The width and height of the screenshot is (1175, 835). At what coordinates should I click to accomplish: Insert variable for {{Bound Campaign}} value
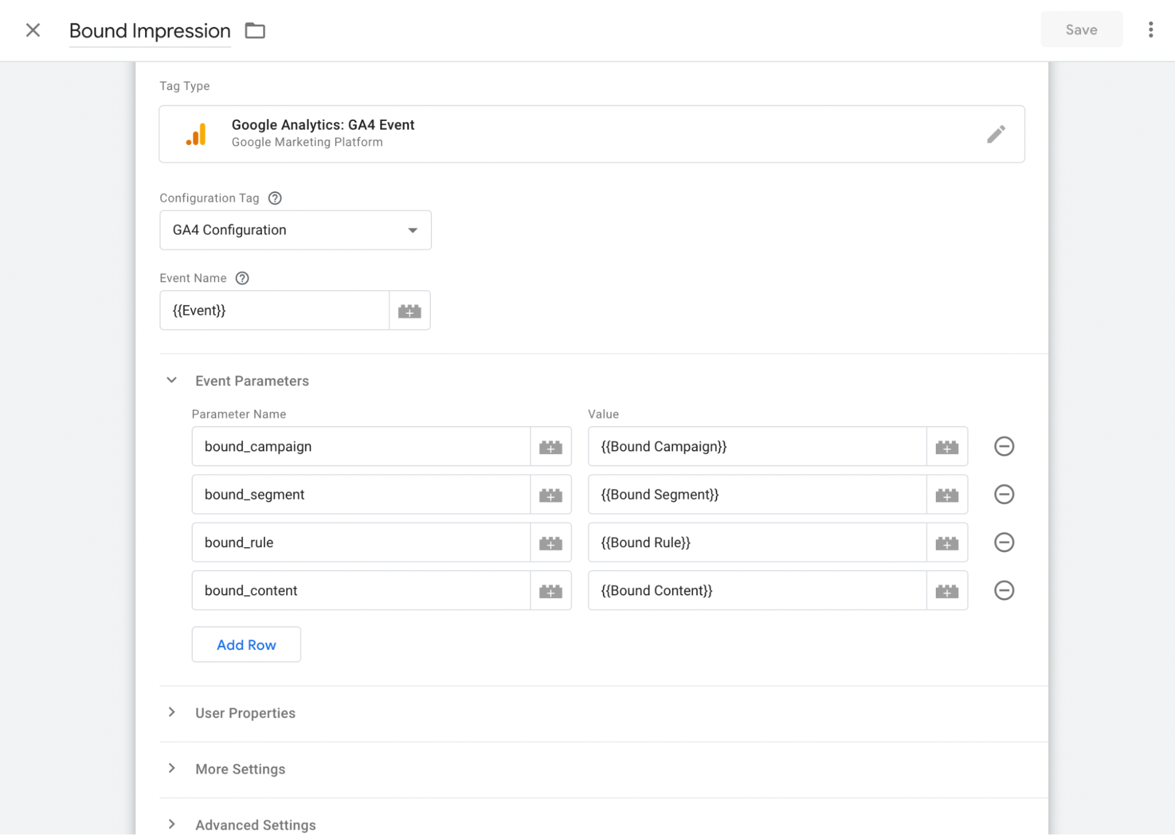pyautogui.click(x=947, y=447)
